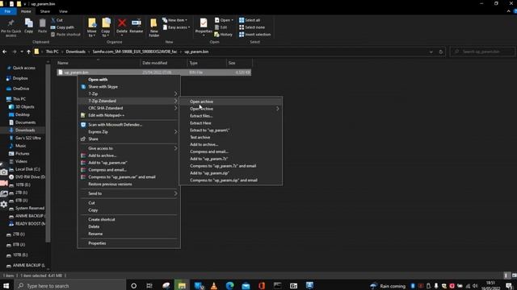Image resolution: width=517 pixels, height=290 pixels.
Task: Click History in the ribbon Open group
Action: [224, 35]
